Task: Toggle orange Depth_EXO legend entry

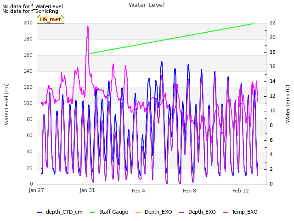Action: pyautogui.click(x=153, y=212)
